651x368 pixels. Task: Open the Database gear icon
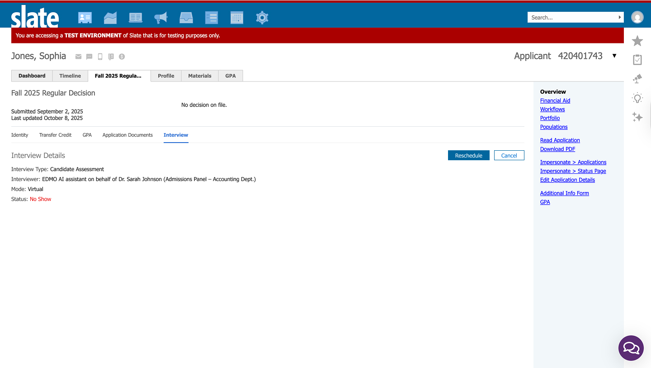tap(262, 18)
